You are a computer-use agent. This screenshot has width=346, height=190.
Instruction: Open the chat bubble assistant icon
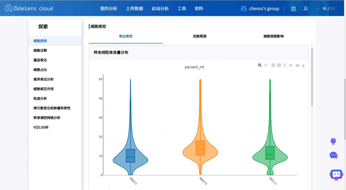333,155
